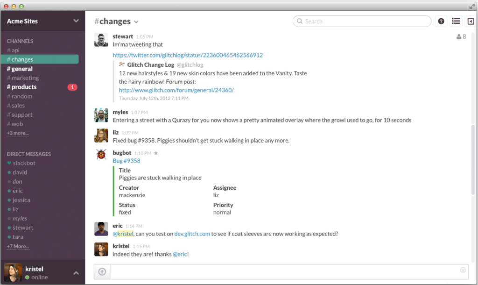
Task: Focus the Search field
Action: click(362, 21)
